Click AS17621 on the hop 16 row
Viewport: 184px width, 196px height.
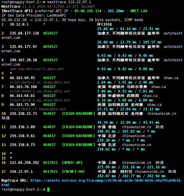(50, 163)
